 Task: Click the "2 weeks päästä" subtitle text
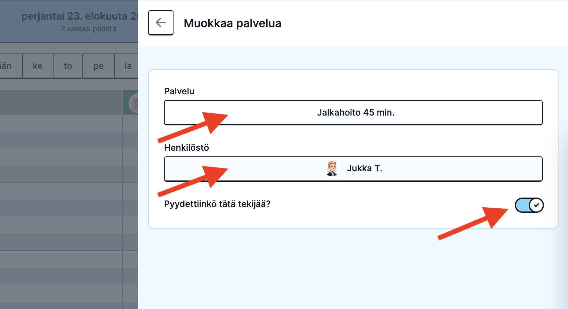89,29
